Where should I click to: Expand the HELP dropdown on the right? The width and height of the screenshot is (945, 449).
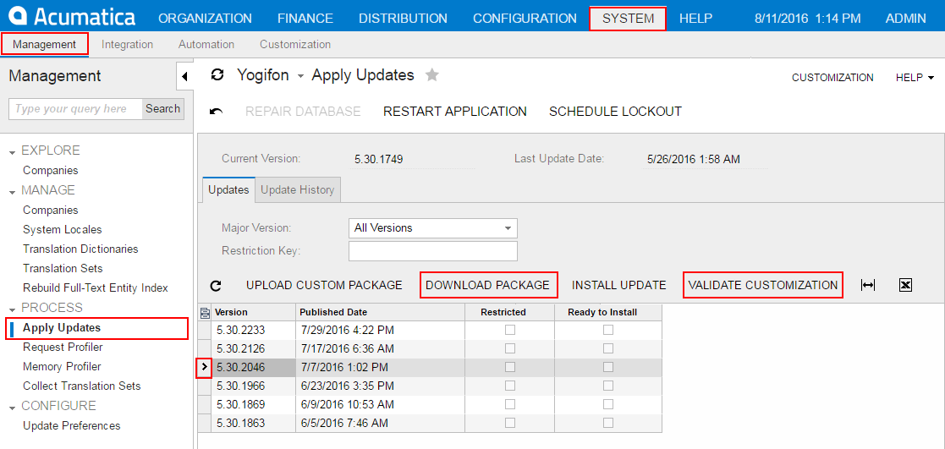(915, 77)
